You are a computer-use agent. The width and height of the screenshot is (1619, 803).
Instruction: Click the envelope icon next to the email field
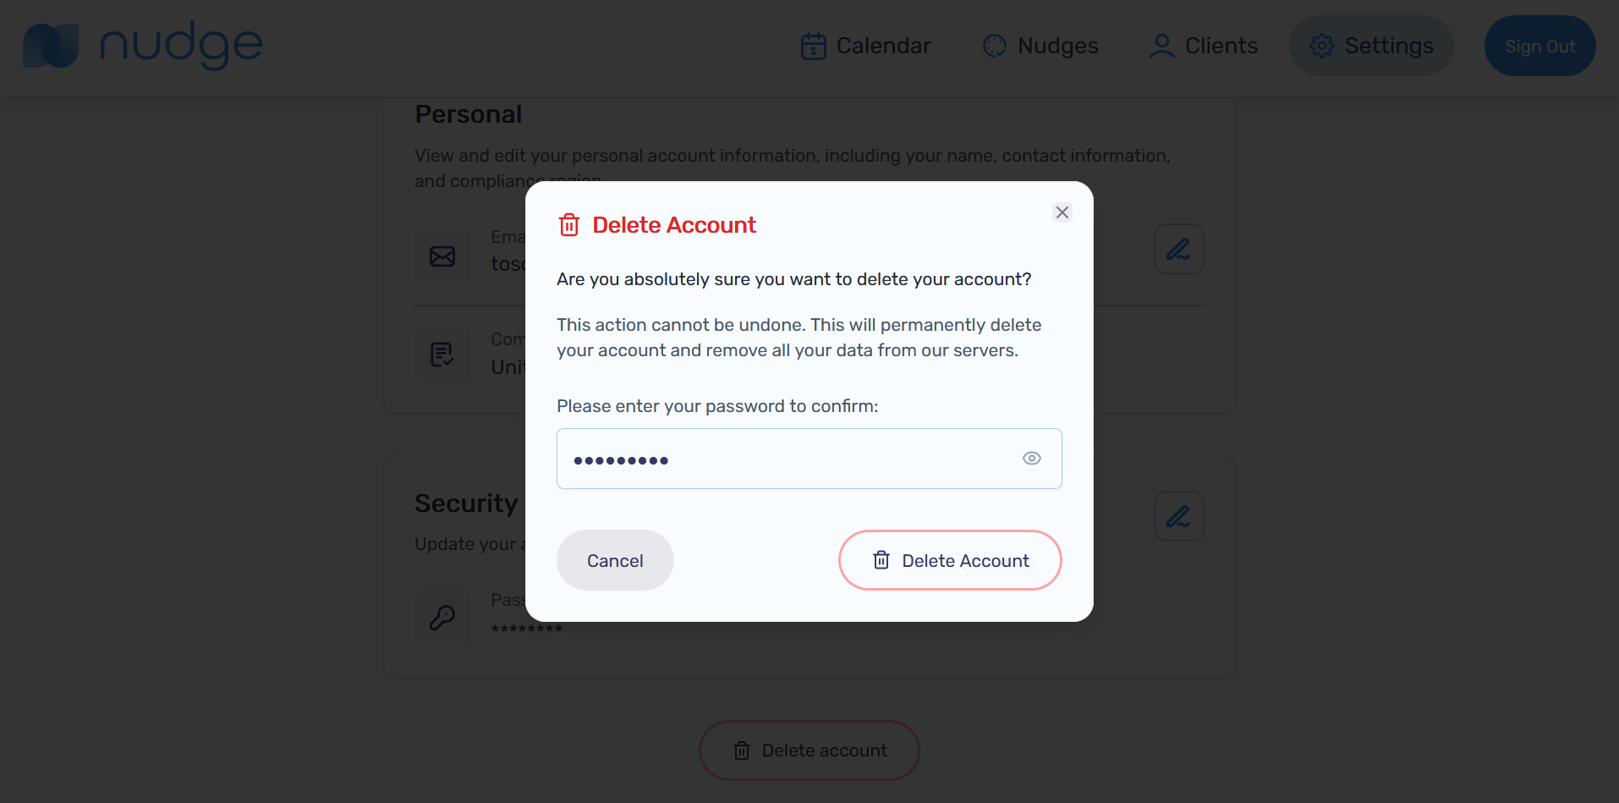point(442,256)
